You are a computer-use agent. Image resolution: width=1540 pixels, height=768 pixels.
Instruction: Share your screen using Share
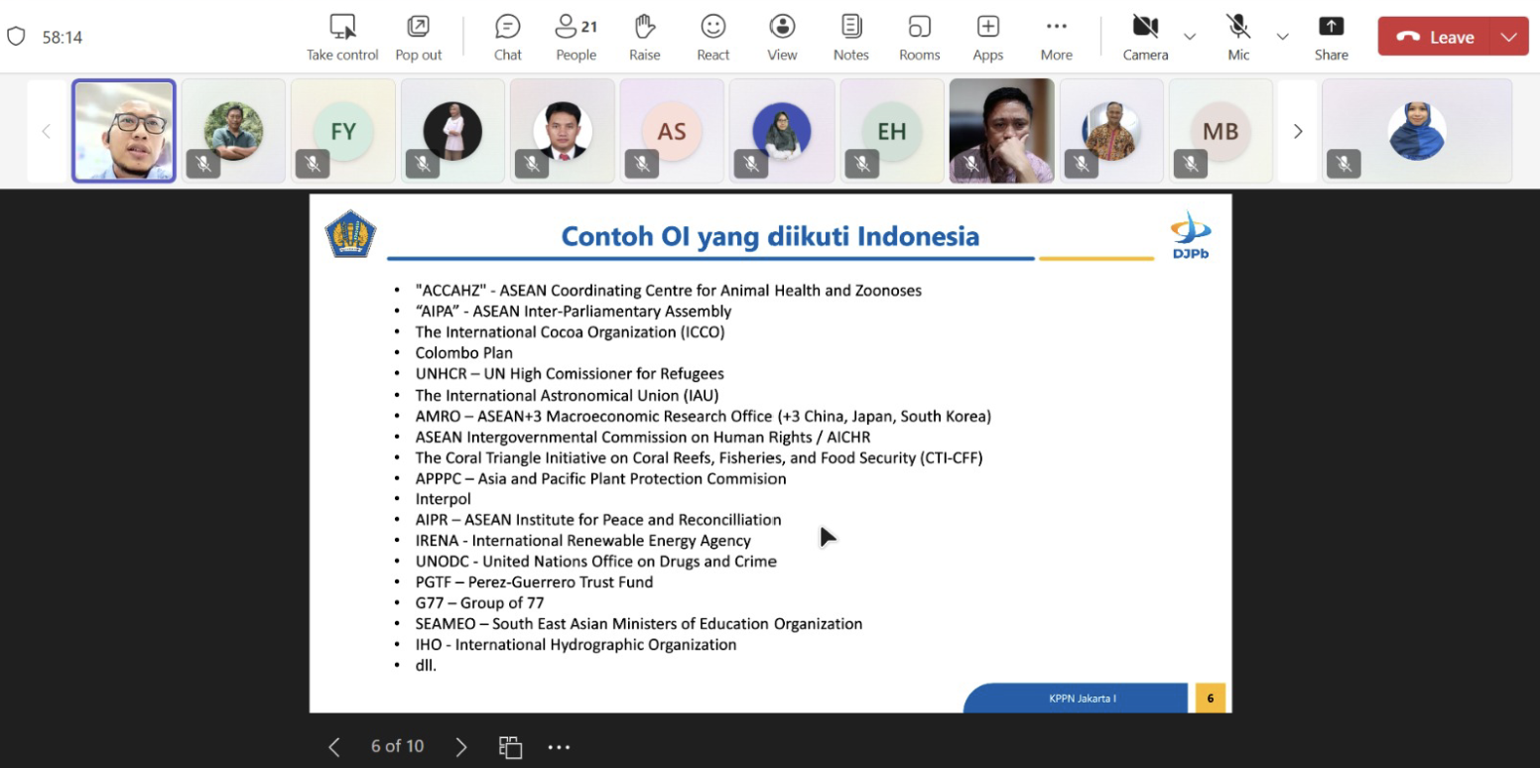click(x=1331, y=37)
